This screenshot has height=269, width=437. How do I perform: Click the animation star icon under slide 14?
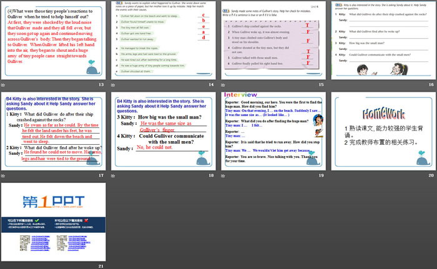click(113, 85)
